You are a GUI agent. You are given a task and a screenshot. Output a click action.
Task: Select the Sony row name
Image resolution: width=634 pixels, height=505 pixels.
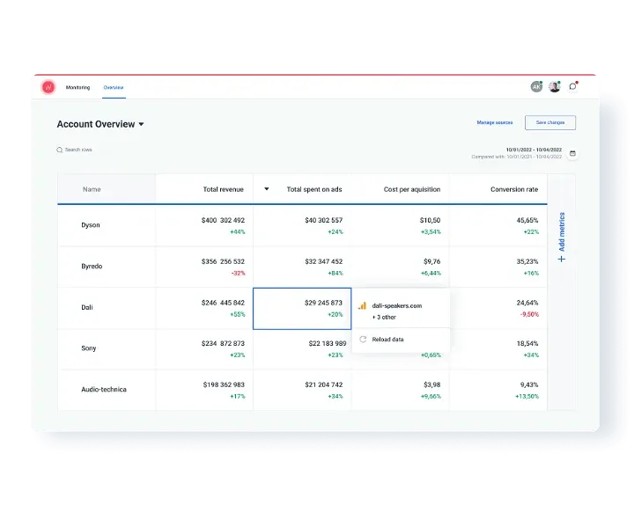[89, 348]
